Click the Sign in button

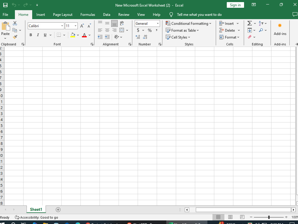[235, 5]
